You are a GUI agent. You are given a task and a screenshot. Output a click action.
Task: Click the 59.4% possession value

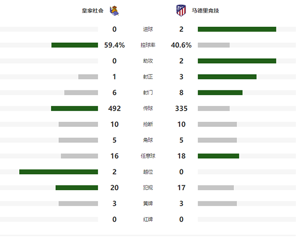click(x=114, y=45)
